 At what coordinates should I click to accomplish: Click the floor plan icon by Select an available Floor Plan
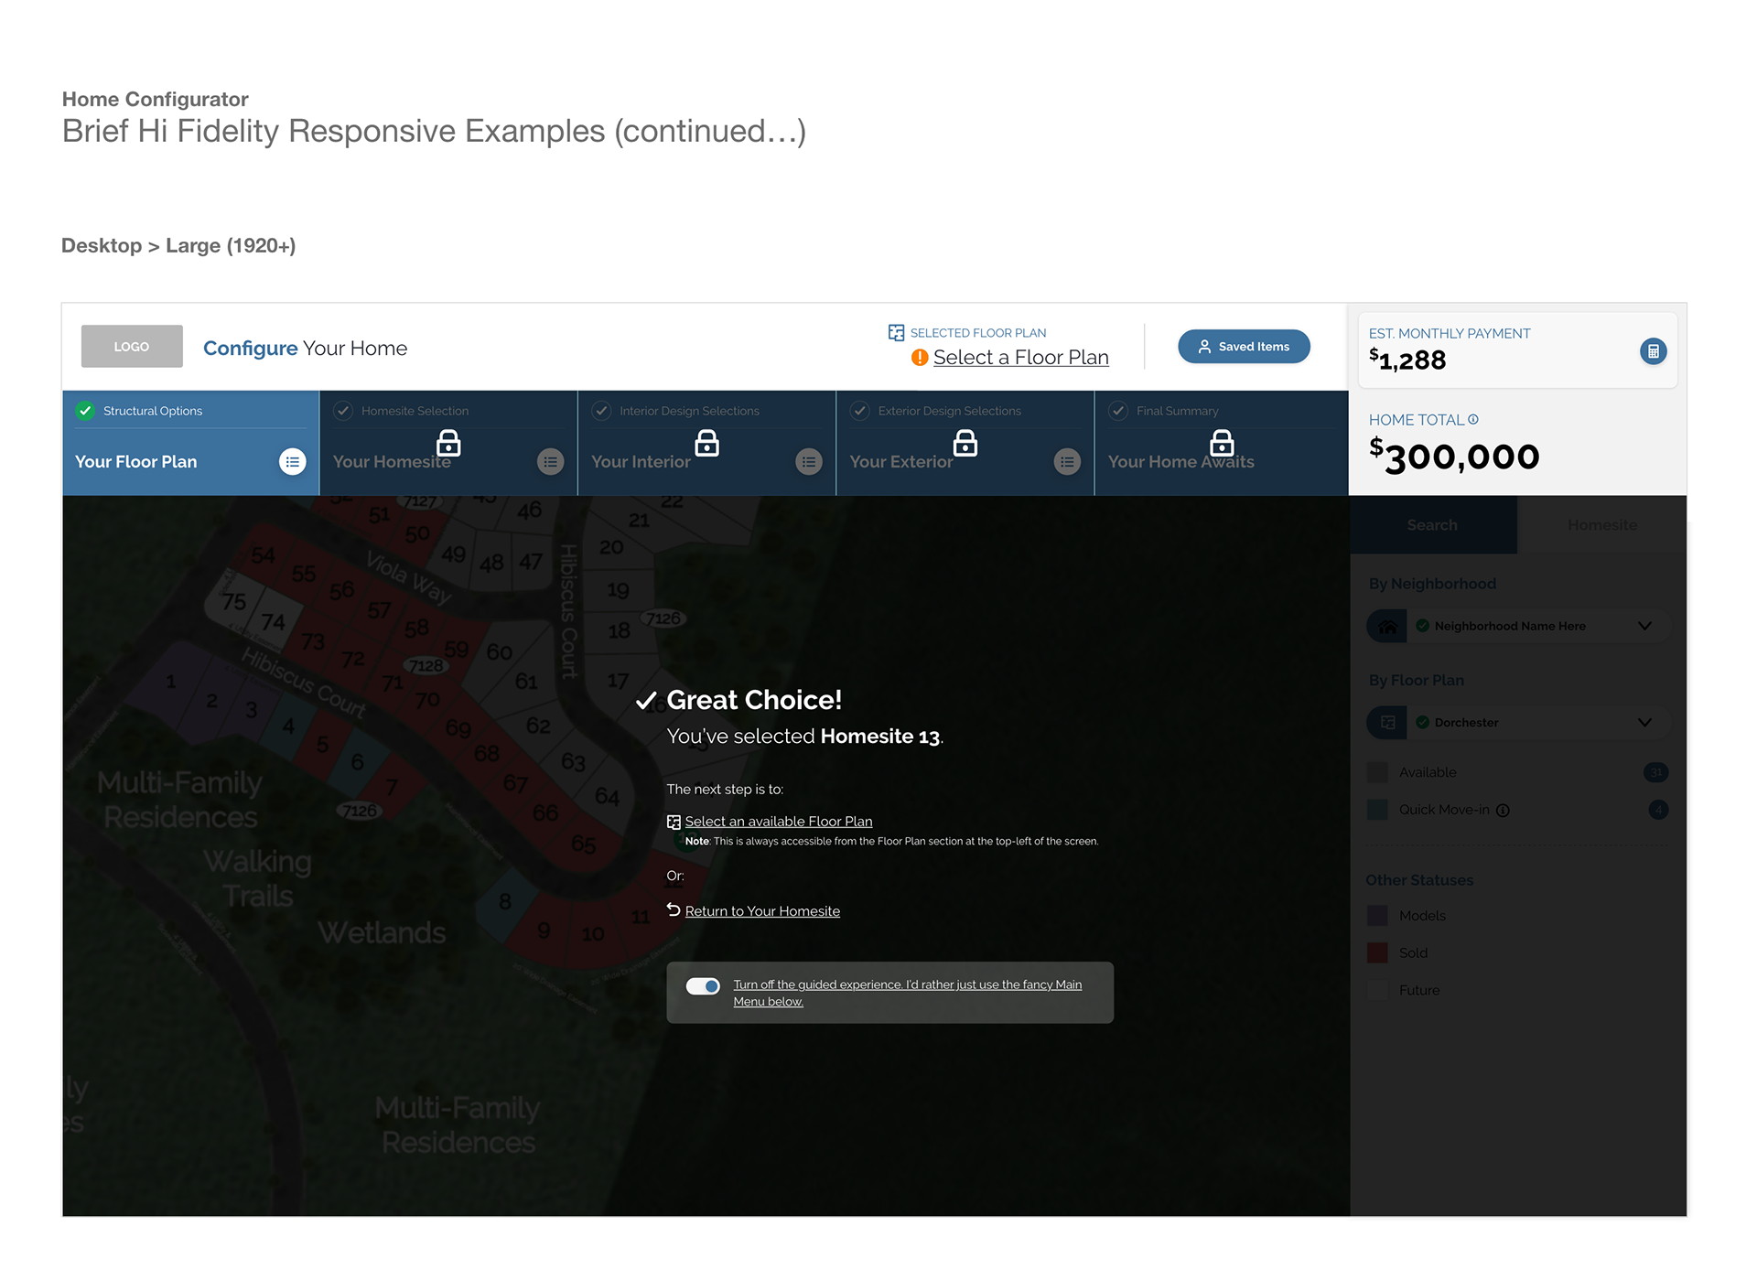(x=674, y=823)
